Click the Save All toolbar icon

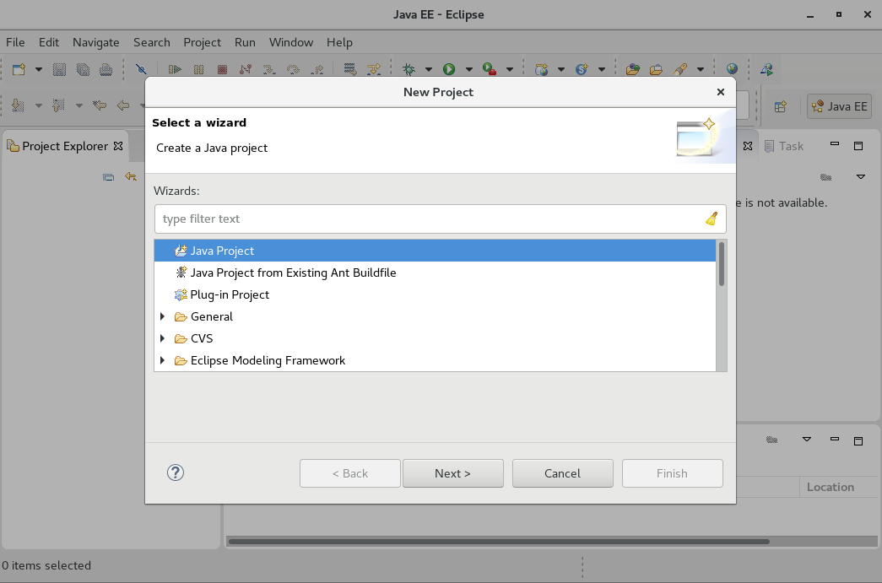(x=83, y=69)
